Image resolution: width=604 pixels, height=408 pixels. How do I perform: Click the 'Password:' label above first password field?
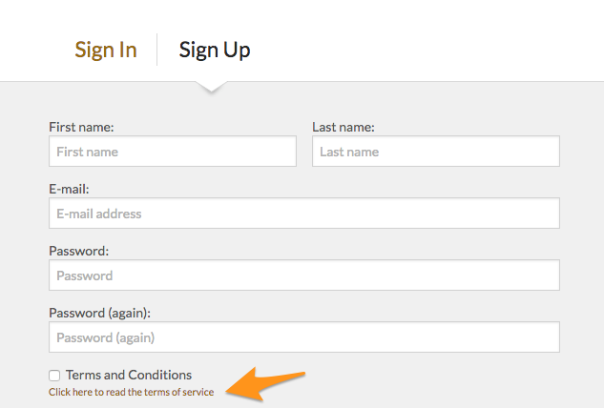tap(79, 251)
